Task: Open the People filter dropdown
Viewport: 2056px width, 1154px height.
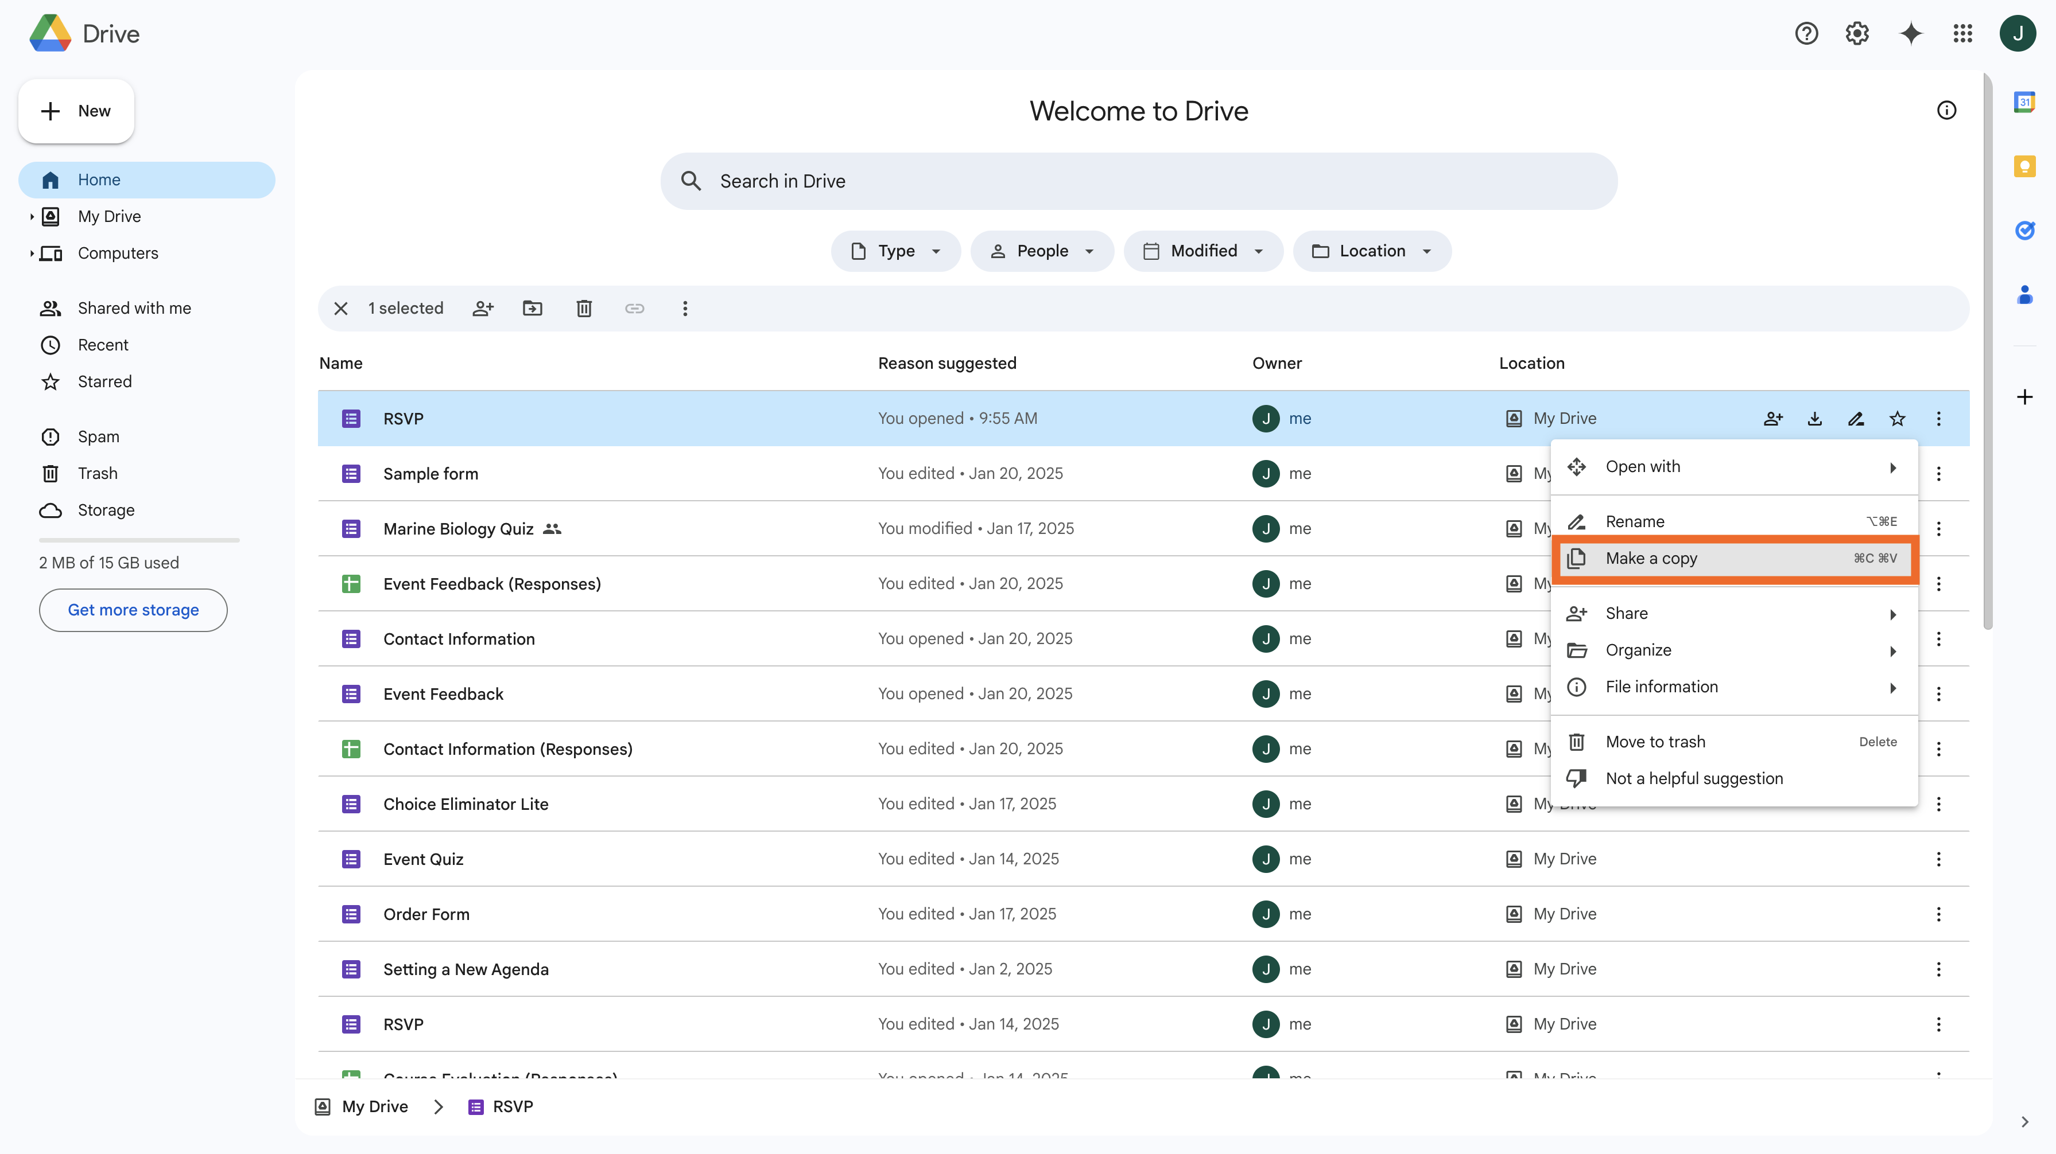Action: point(1042,251)
